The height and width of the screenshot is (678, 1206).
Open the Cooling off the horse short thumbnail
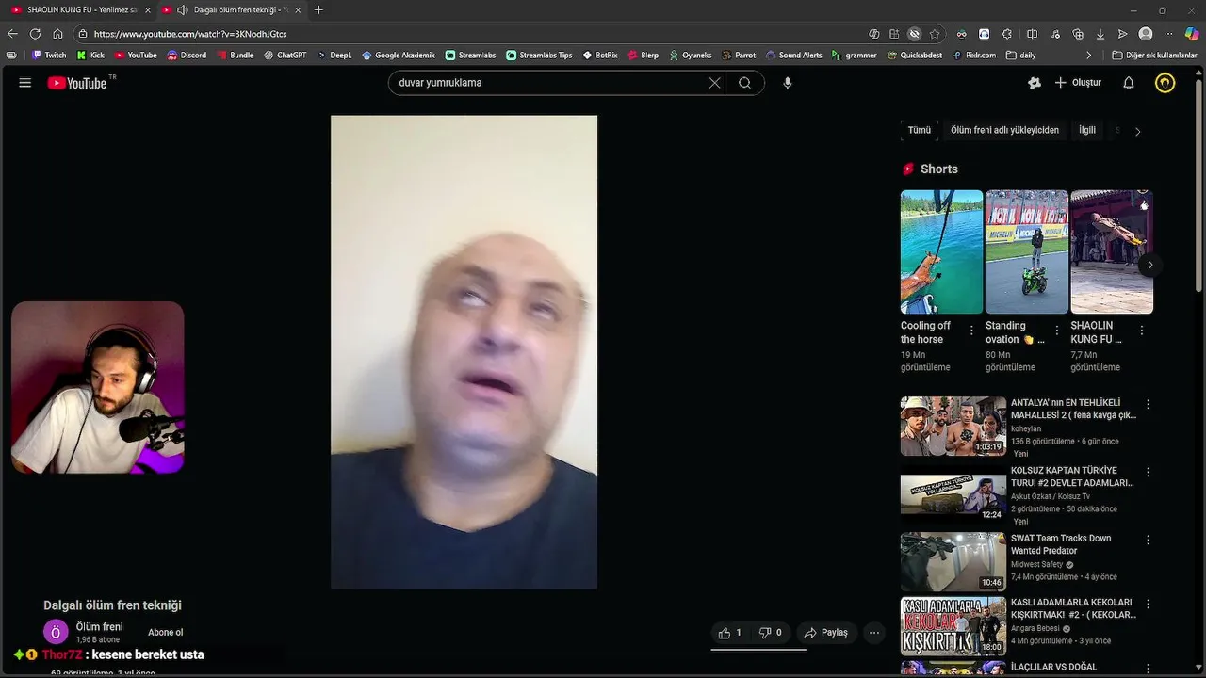click(941, 251)
